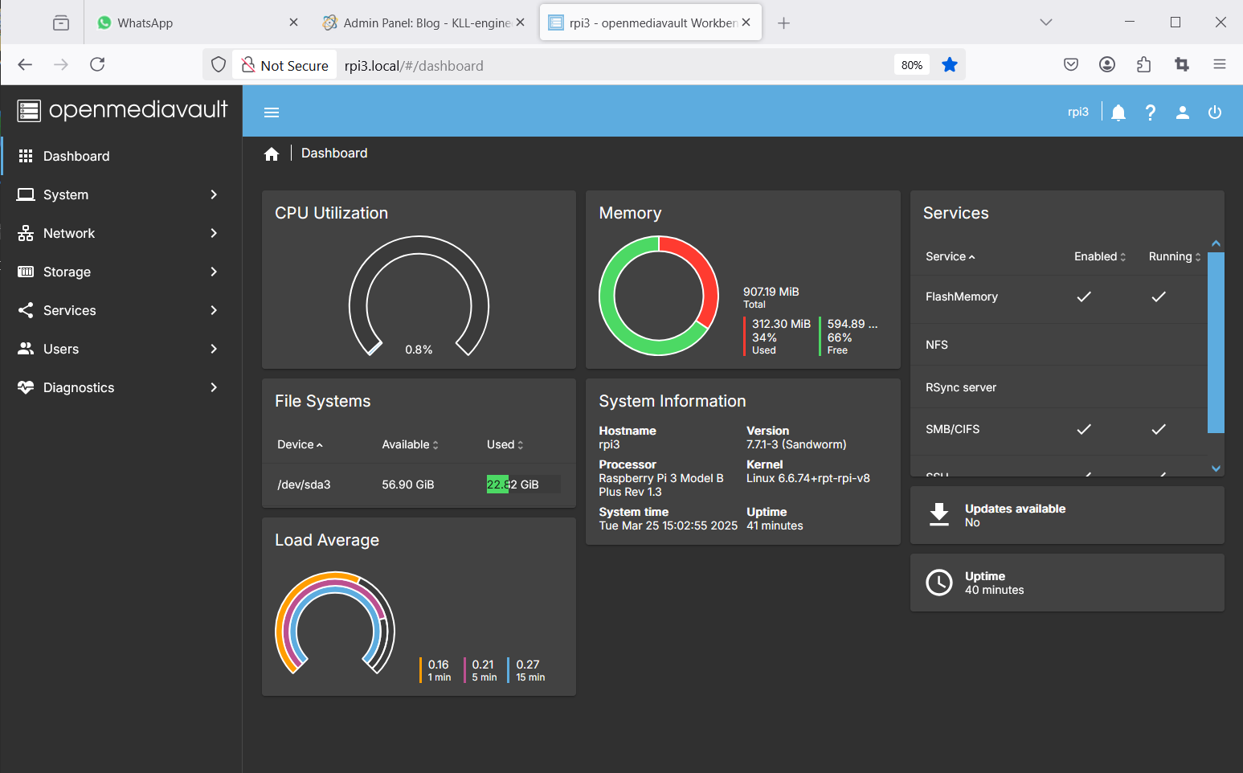This screenshot has height=773, width=1243.
Task: Open the Firefox account icon
Action: pyautogui.click(x=1107, y=64)
